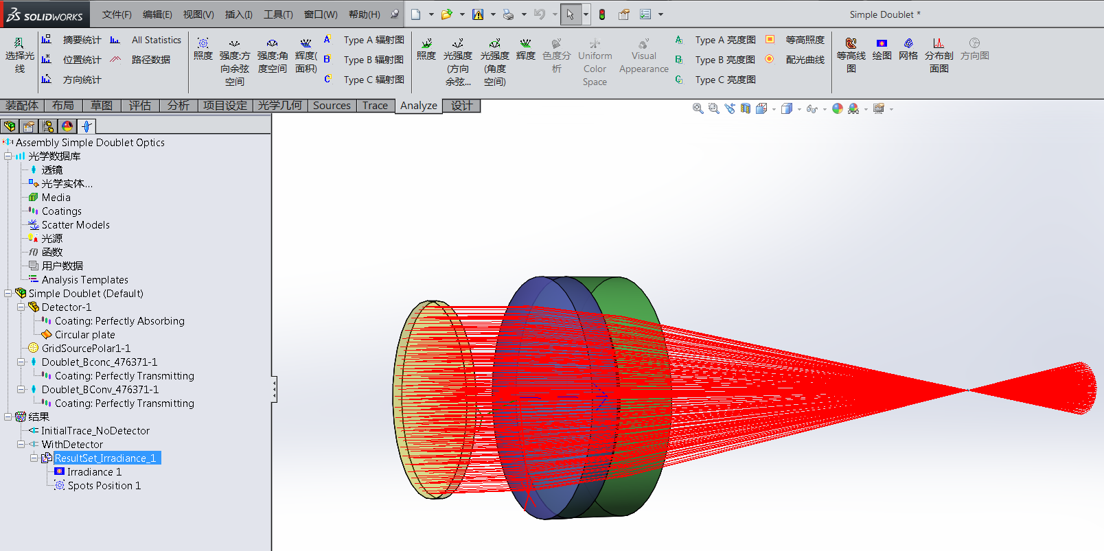The width and height of the screenshot is (1104, 551).
Task: Collapse the Detector-1 tree node
Action: [x=21, y=307]
